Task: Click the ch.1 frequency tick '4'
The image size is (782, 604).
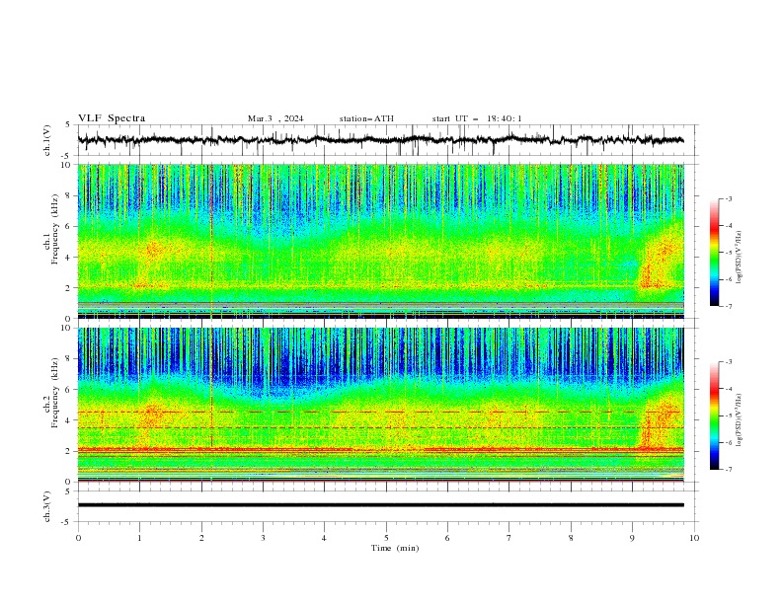Action: click(69, 258)
